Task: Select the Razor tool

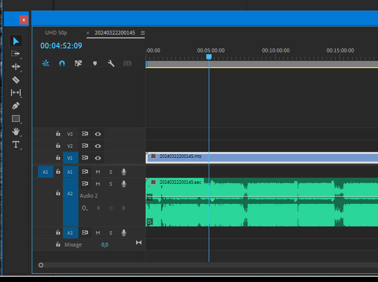Action: 16,80
